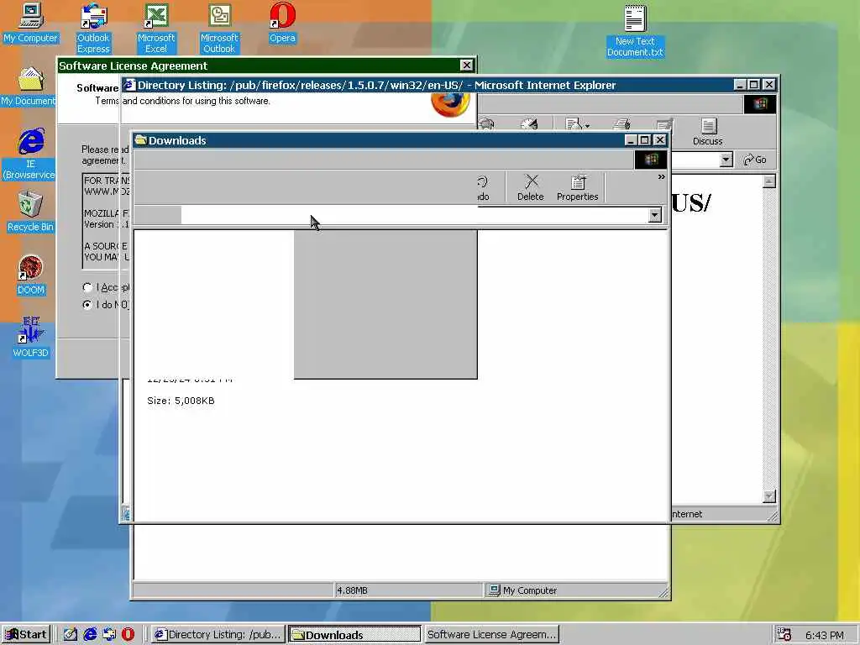
Task: Click the Print icon in Internet Explorer toolbar
Action: click(622, 124)
